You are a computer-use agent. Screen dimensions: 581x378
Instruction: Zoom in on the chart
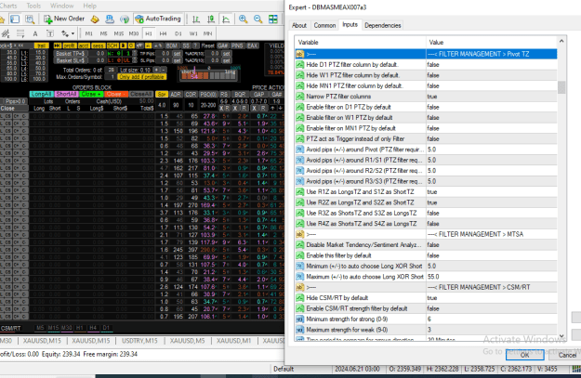[243, 19]
